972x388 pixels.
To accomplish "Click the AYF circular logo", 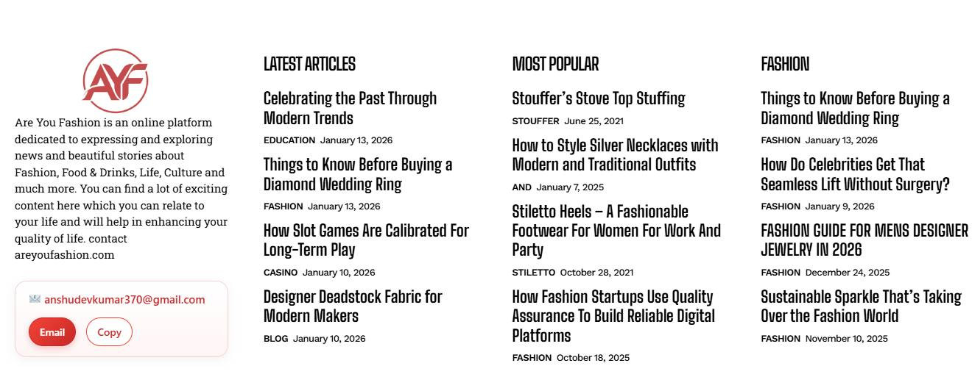I will (x=116, y=80).
